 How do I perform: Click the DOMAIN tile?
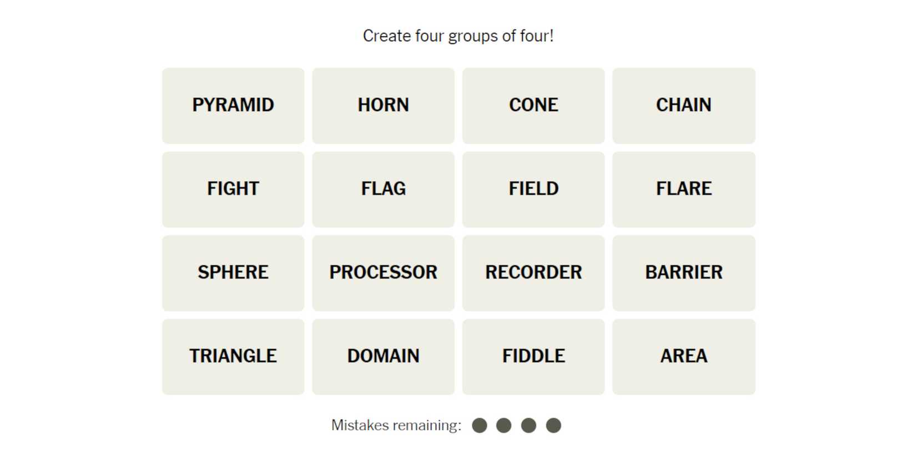pyautogui.click(x=383, y=356)
